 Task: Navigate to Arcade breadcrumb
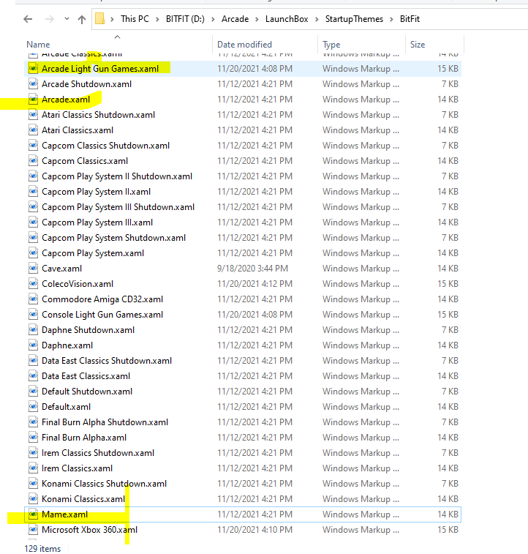tap(235, 19)
